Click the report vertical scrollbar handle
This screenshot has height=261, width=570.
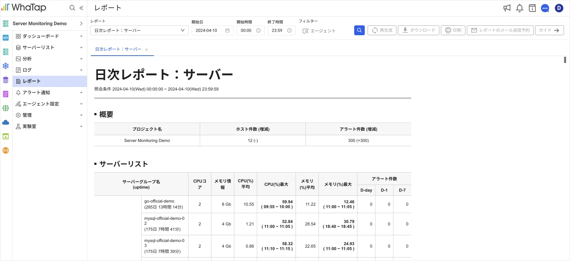(565, 60)
